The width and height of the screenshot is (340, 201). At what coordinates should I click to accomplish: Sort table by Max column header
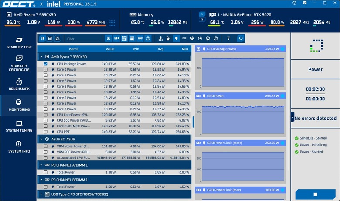click(185, 49)
